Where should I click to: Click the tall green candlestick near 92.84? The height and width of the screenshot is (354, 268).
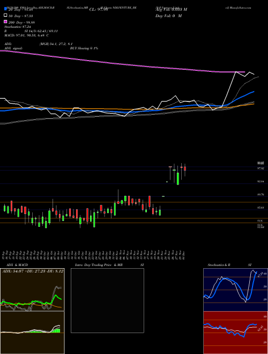178,179
